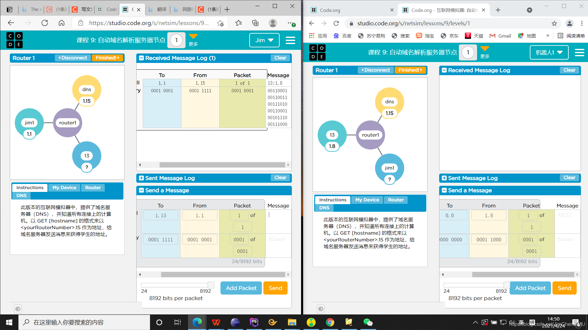Click the left packet size slider handle
The image size is (588, 330).
(211, 285)
